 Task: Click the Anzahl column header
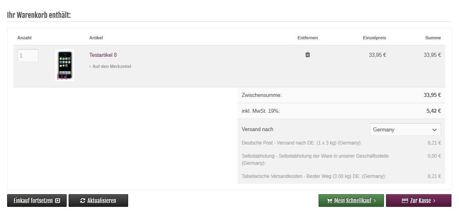pyautogui.click(x=24, y=38)
